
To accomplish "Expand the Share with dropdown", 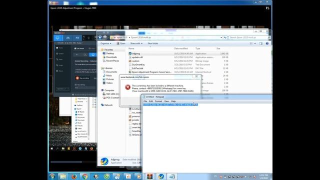I will [x=136, y=43].
